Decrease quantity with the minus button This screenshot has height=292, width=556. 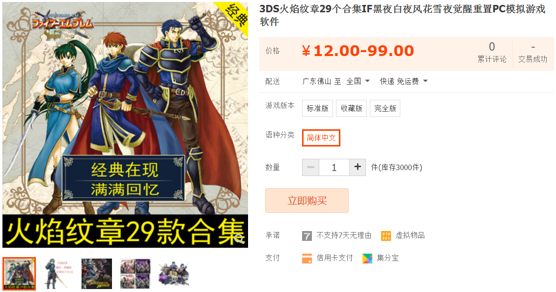coord(310,167)
